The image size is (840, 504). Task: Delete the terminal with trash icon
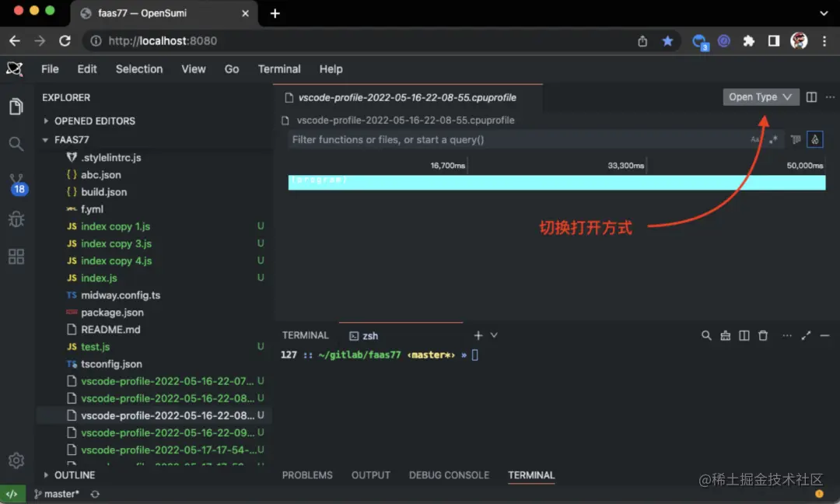point(763,335)
